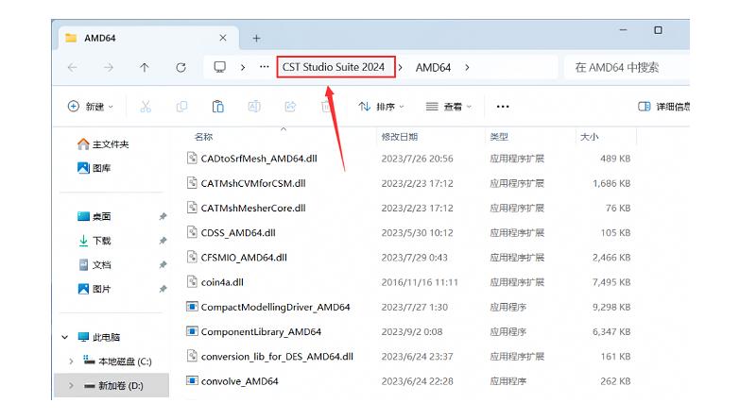Screen dimensions: 740x420
Task: Unpin 桌面 using its pin icon
Action: click(163, 216)
